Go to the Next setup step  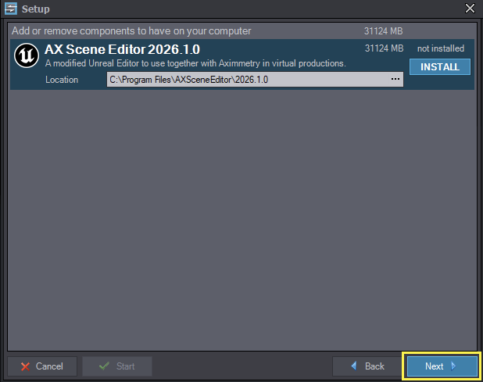click(442, 366)
